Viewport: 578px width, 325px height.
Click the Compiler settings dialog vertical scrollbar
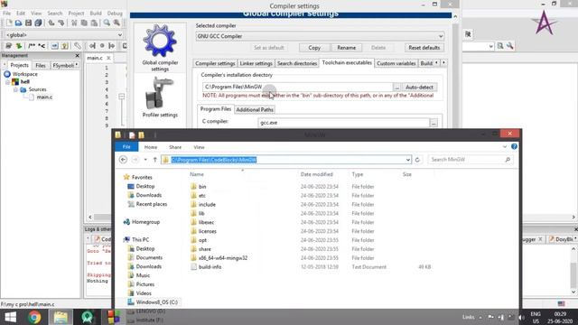[x=455, y=74]
